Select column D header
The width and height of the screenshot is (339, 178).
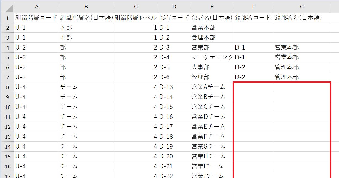tap(174, 7)
